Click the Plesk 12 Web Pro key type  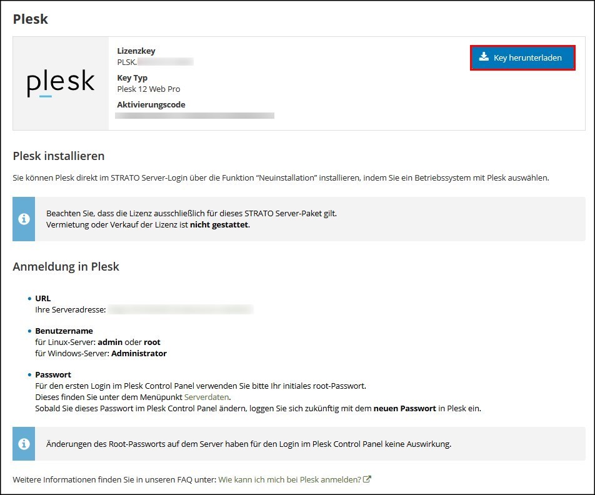point(149,89)
